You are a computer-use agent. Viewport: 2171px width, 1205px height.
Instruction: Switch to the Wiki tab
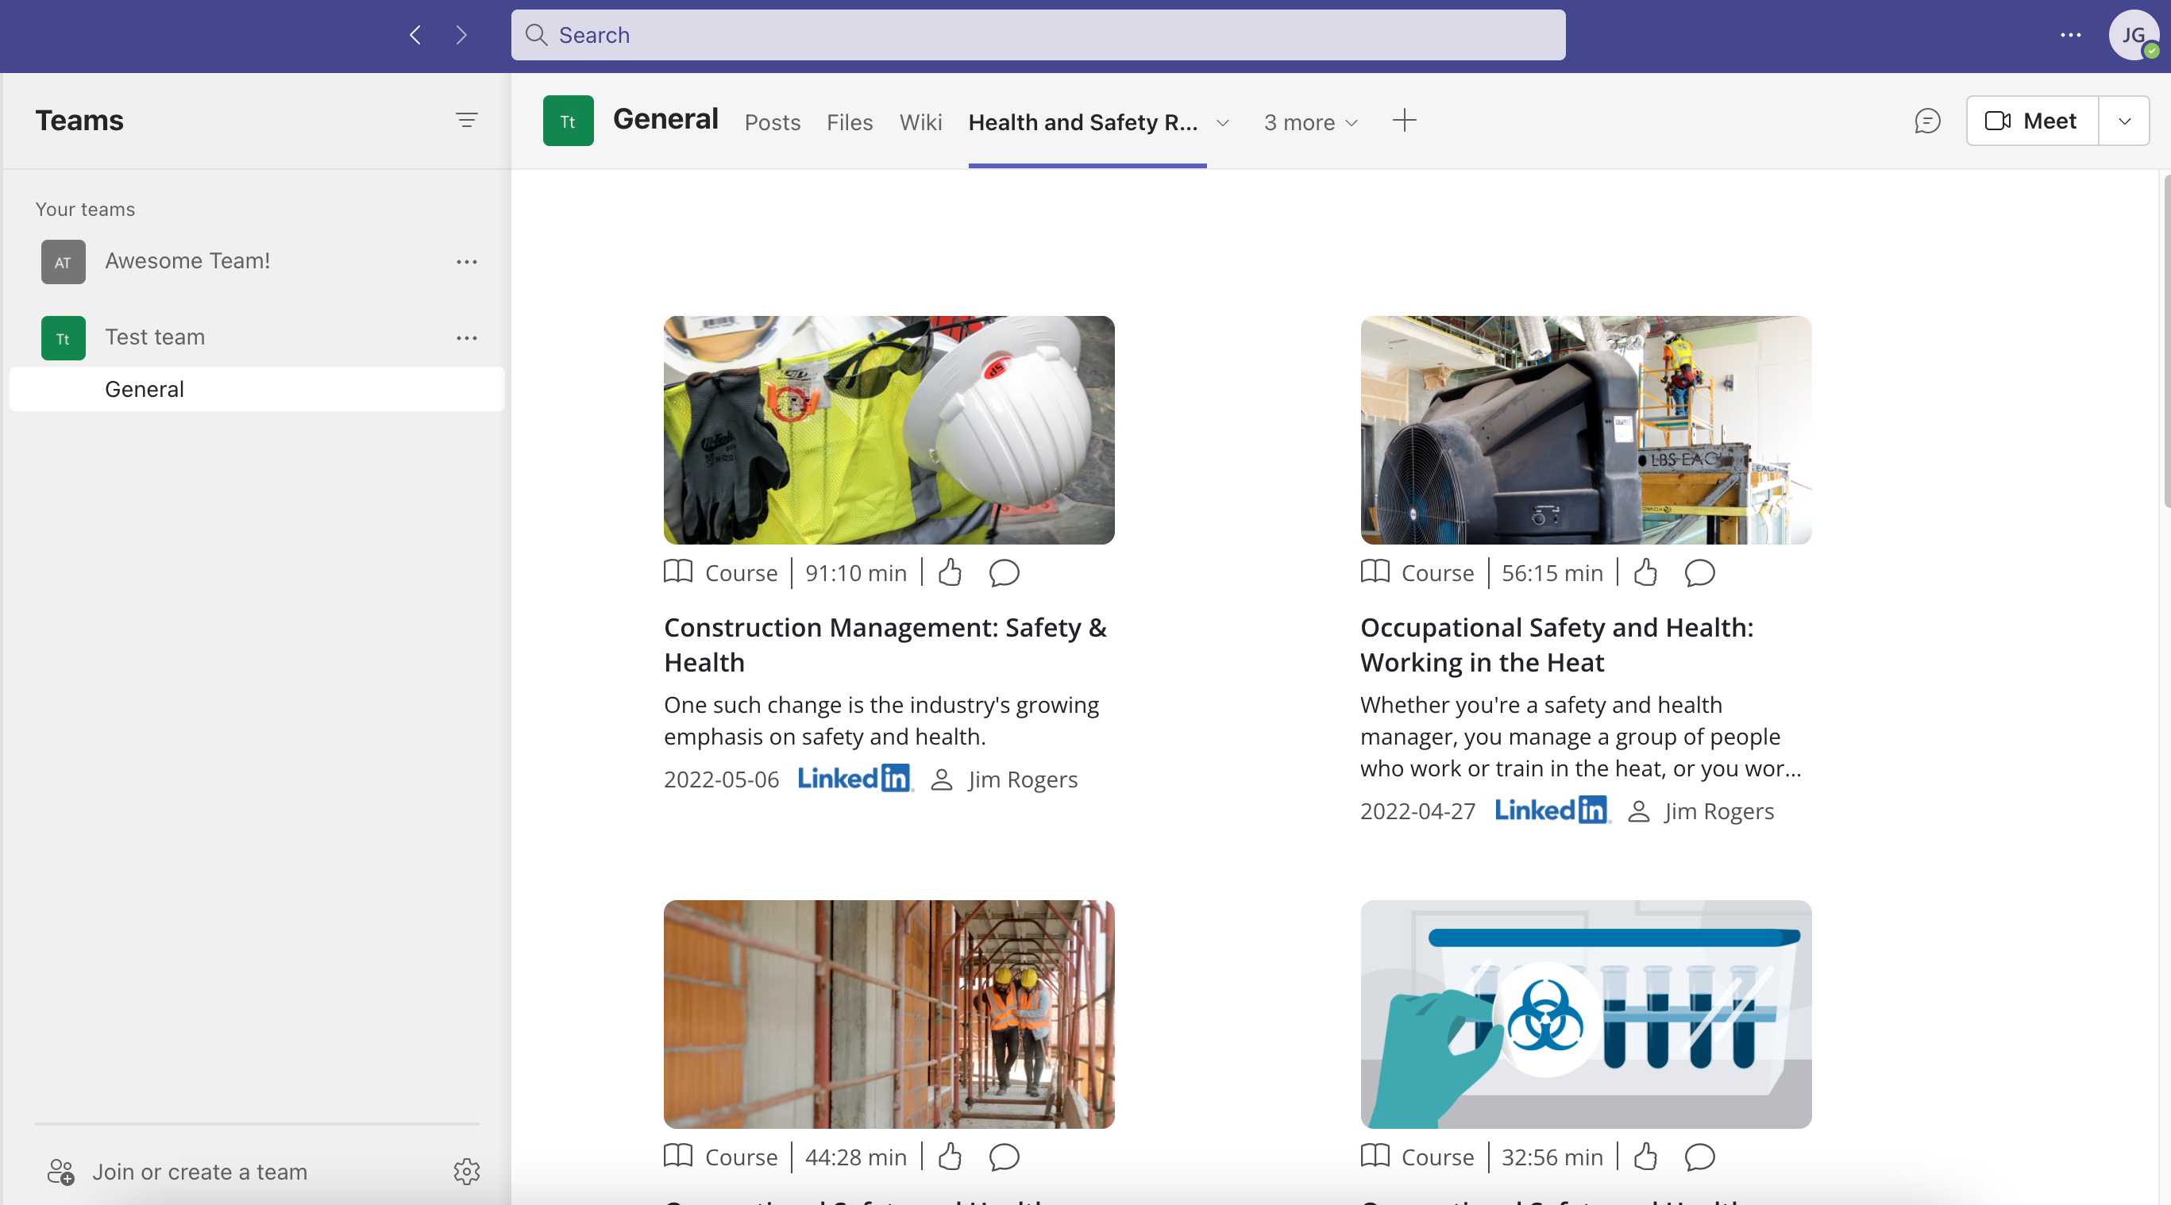(920, 122)
